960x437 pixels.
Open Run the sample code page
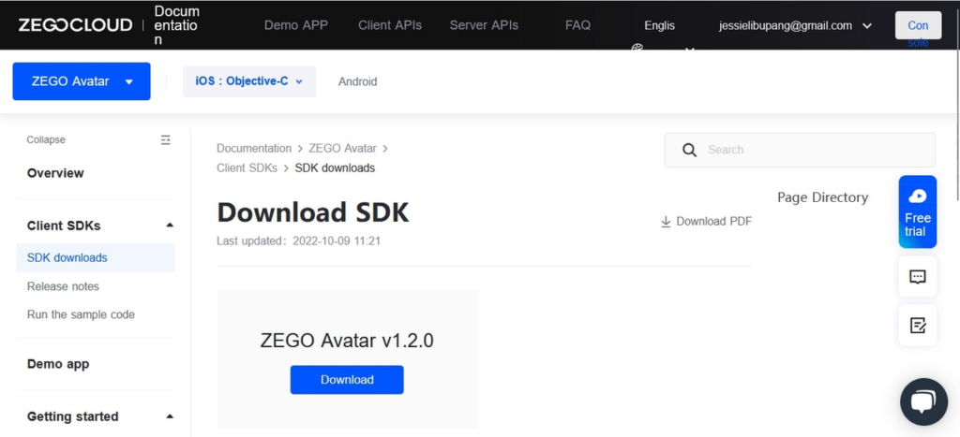point(81,314)
